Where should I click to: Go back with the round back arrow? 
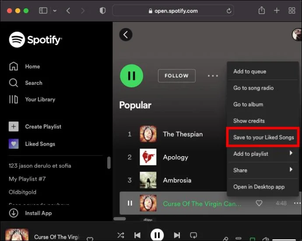coord(126,35)
